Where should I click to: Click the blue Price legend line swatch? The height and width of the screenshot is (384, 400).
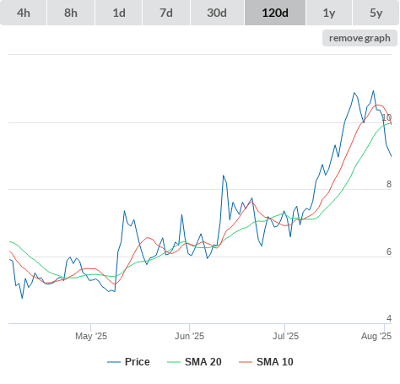pyautogui.click(x=114, y=362)
